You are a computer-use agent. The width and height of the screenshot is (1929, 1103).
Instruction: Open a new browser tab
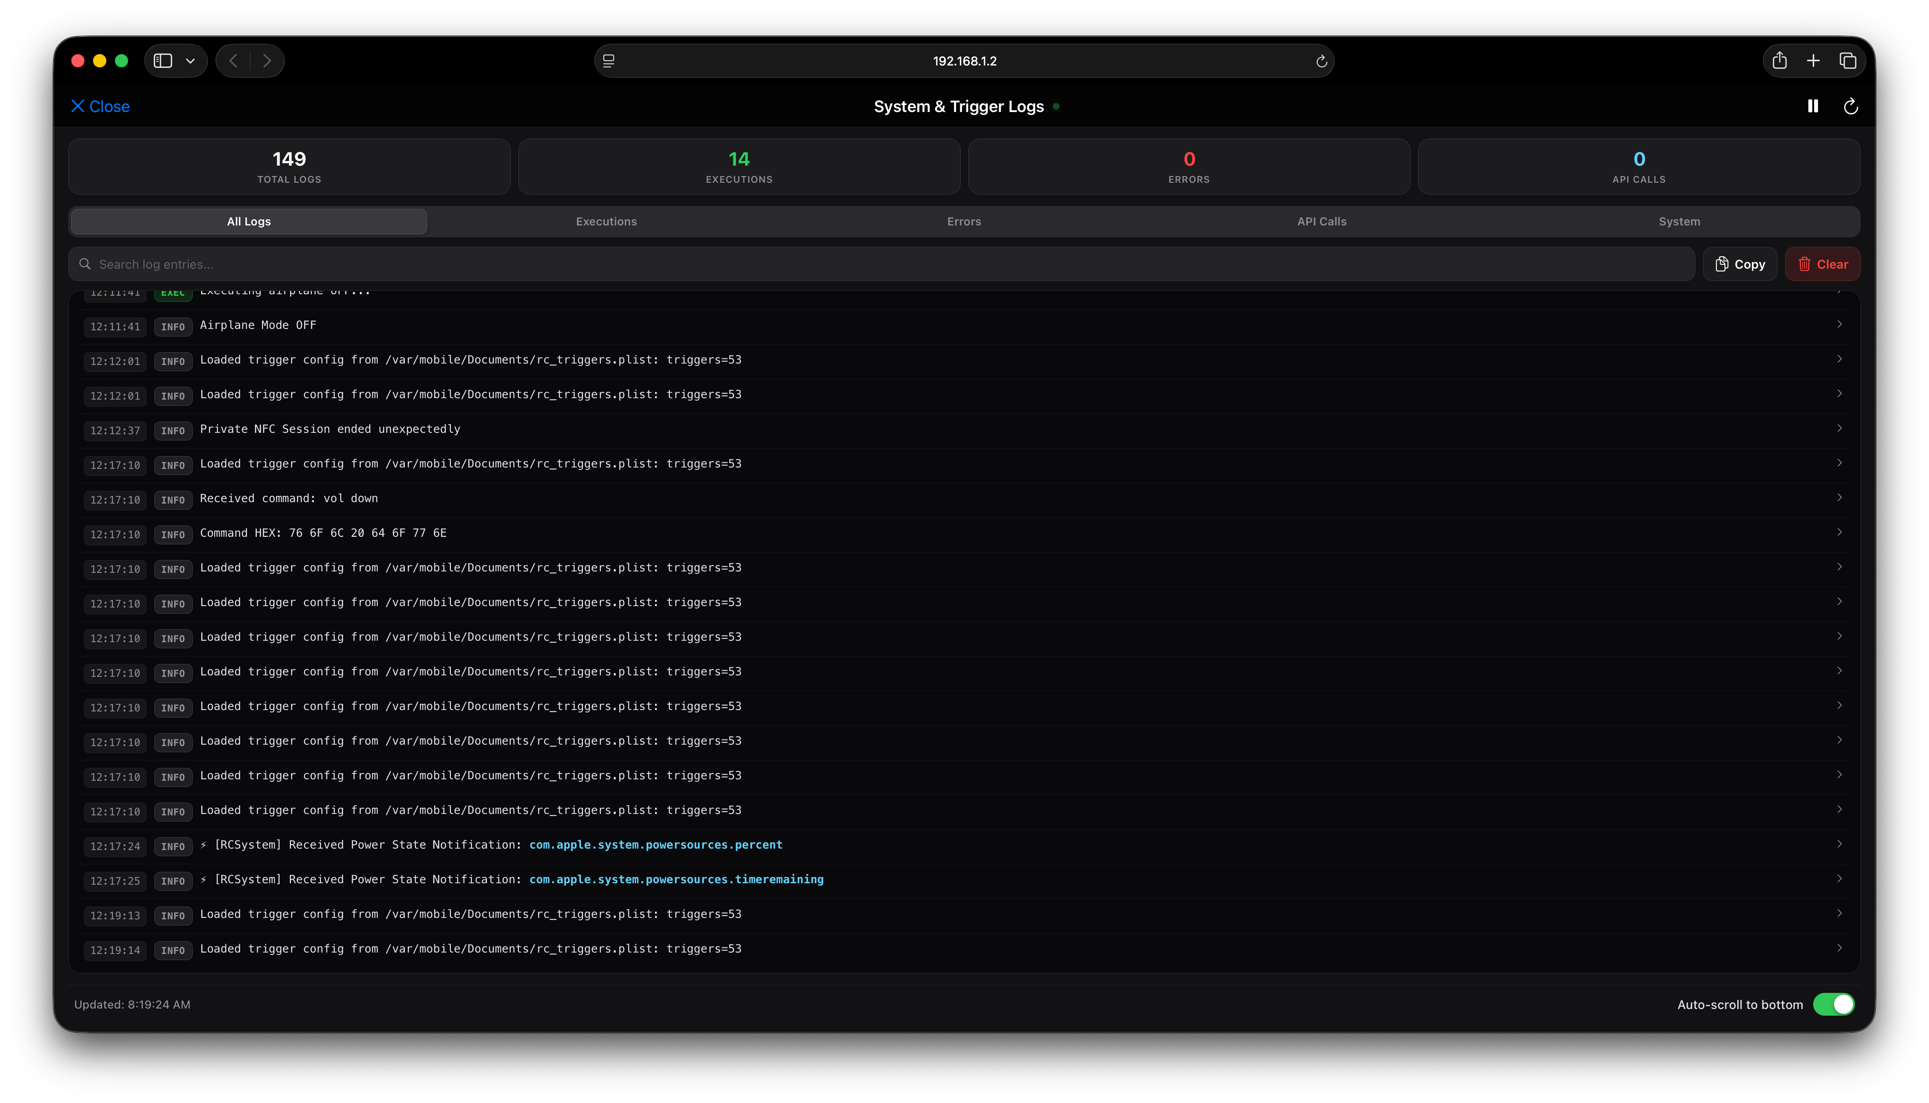[x=1812, y=61]
